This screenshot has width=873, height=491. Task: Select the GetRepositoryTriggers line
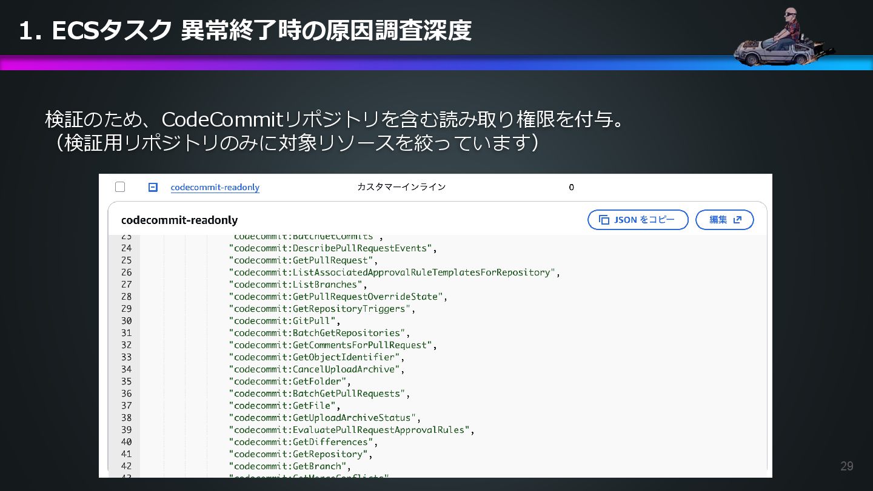(x=323, y=309)
